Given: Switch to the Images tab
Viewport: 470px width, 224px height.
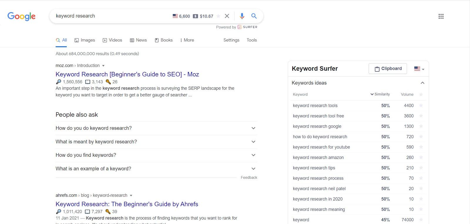Looking at the screenshot, I should tap(85, 40).
